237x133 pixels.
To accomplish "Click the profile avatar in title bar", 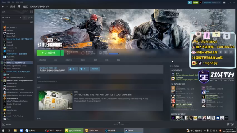I will point(201,3).
